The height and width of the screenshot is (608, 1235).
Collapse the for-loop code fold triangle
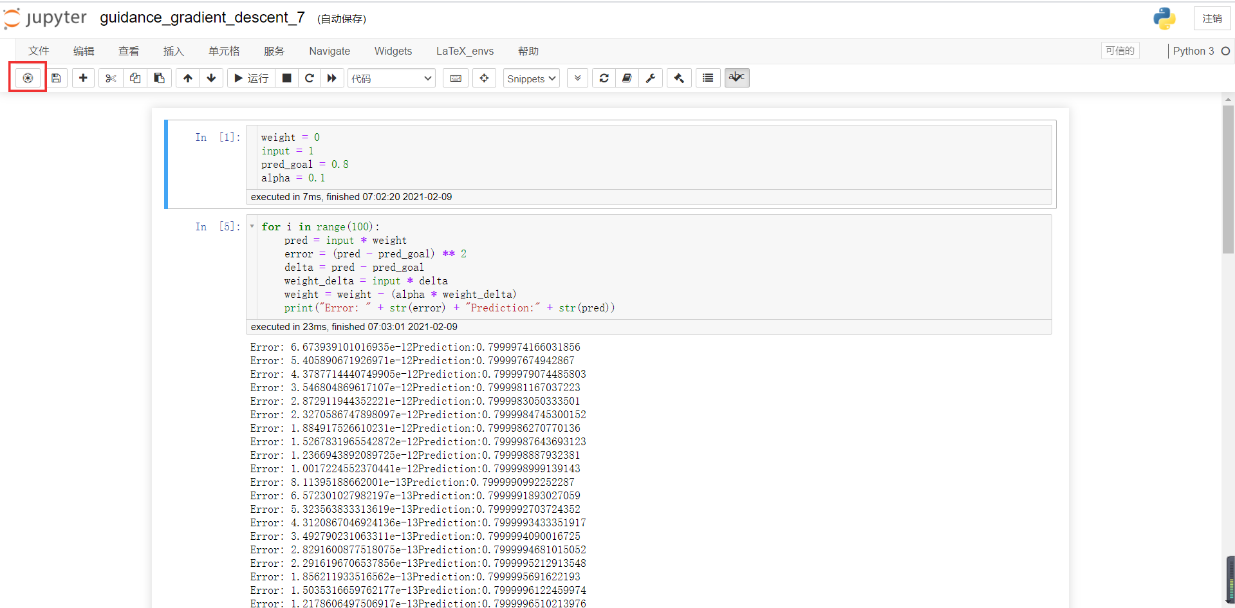(x=252, y=226)
